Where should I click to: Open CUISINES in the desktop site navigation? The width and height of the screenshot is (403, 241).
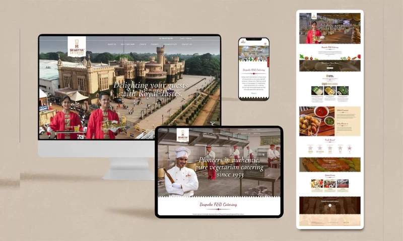point(155,44)
